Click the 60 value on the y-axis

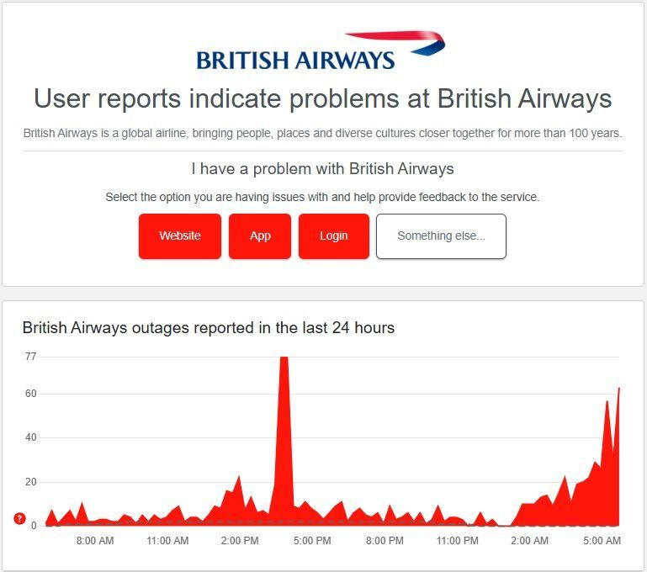coord(31,394)
